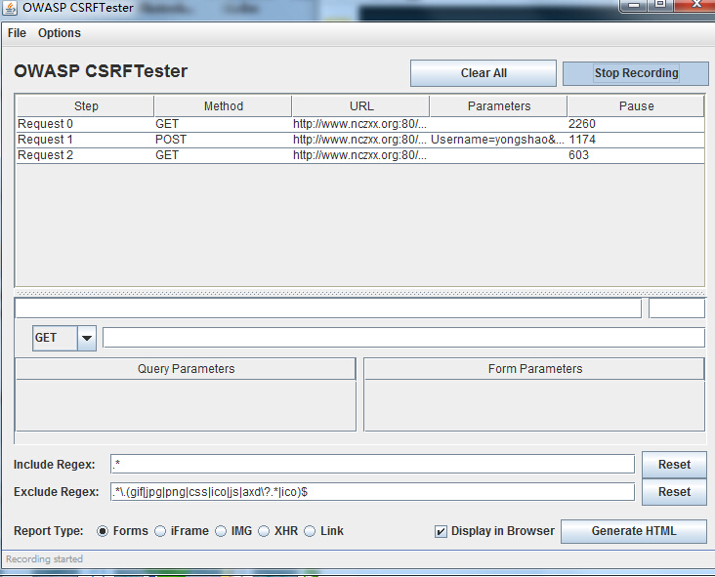Click the Query Parameters header
The height and width of the screenshot is (577, 715).
(186, 369)
